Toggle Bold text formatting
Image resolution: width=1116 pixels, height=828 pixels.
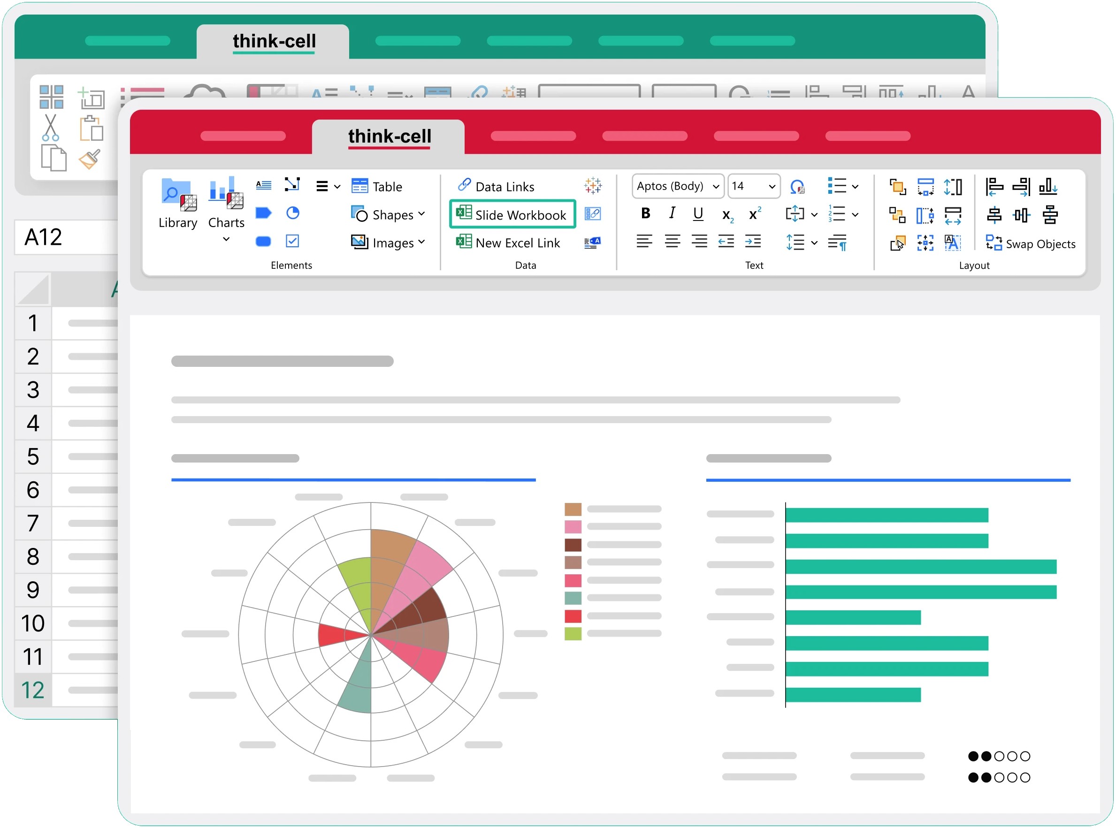(645, 213)
